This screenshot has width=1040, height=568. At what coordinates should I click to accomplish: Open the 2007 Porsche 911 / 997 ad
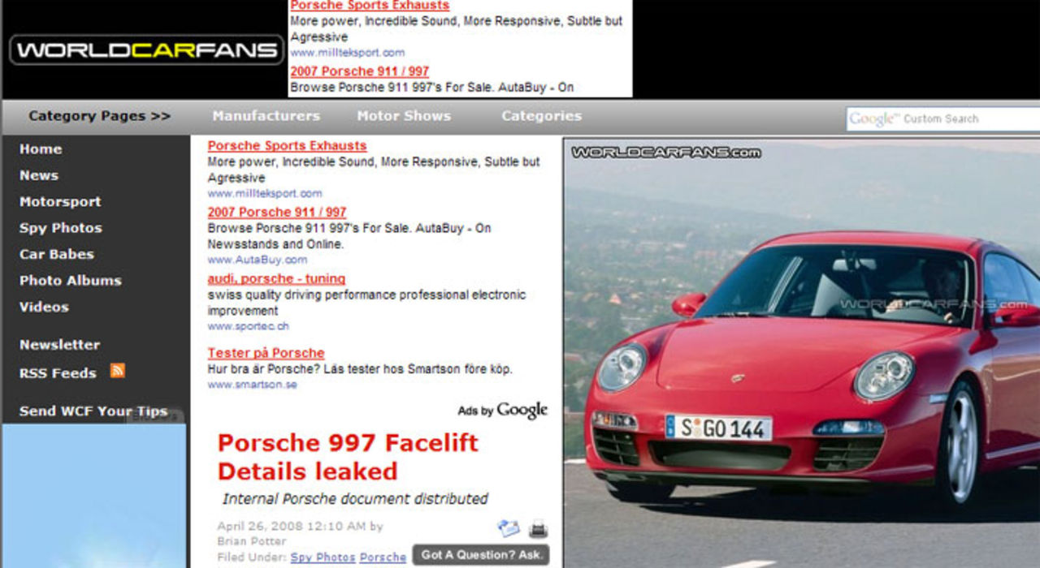[276, 212]
